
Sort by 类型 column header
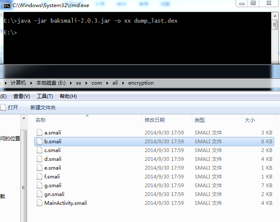tap(200, 120)
